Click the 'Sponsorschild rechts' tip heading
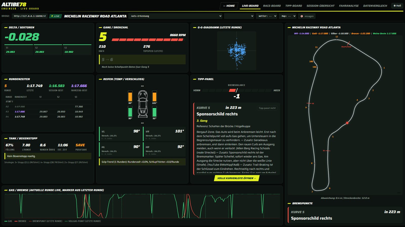 click(217, 114)
